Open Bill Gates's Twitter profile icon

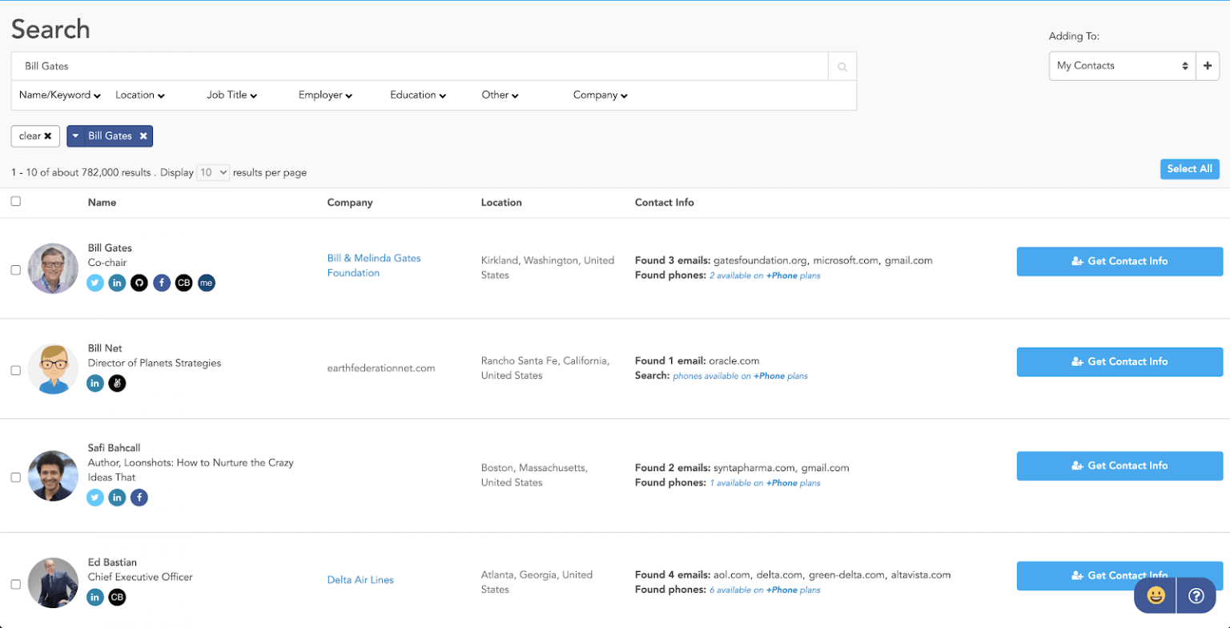pos(95,282)
